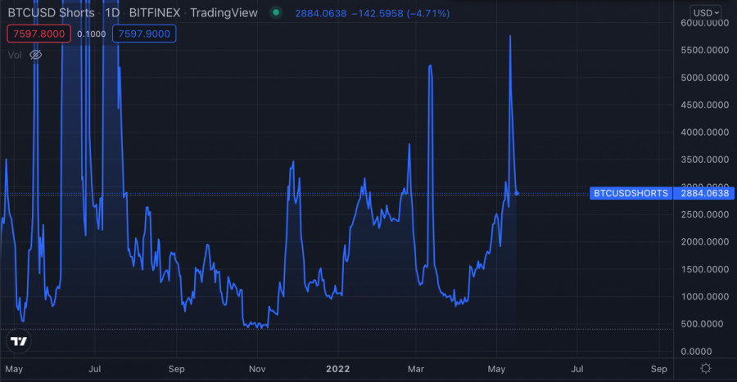Click the Jul label at right of time axis
Image resolution: width=737 pixels, height=382 pixels.
(x=577, y=369)
